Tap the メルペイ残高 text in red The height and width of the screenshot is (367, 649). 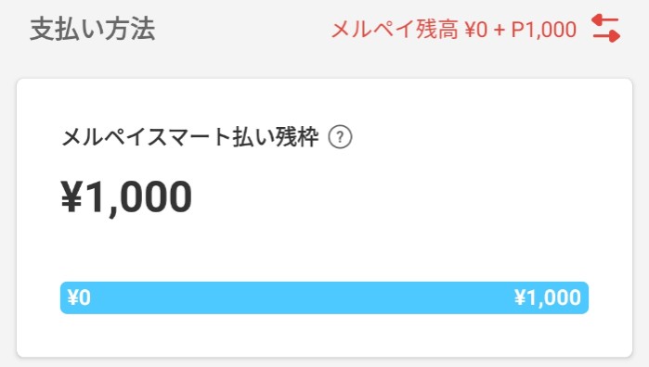[395, 30]
